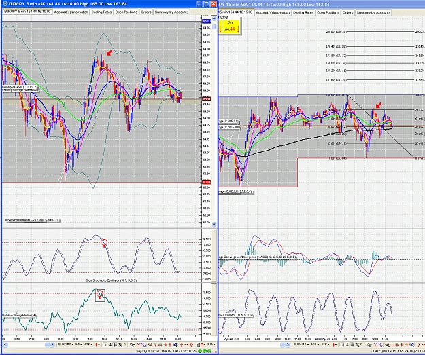Screen dimensions: 425x355
Task: Select Orders tab in 15 min window
Action: (x=347, y=12)
